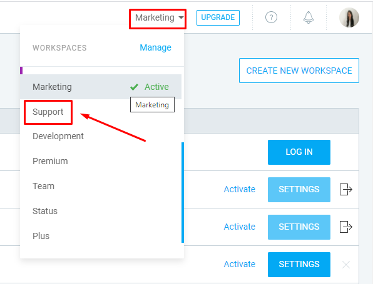The image size is (373, 284).
Task: Choose the Team workspace
Action: coord(44,186)
